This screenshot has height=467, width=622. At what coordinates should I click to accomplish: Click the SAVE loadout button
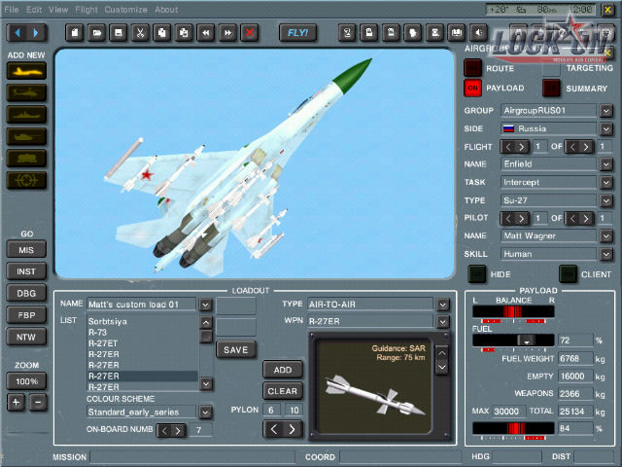tap(236, 349)
